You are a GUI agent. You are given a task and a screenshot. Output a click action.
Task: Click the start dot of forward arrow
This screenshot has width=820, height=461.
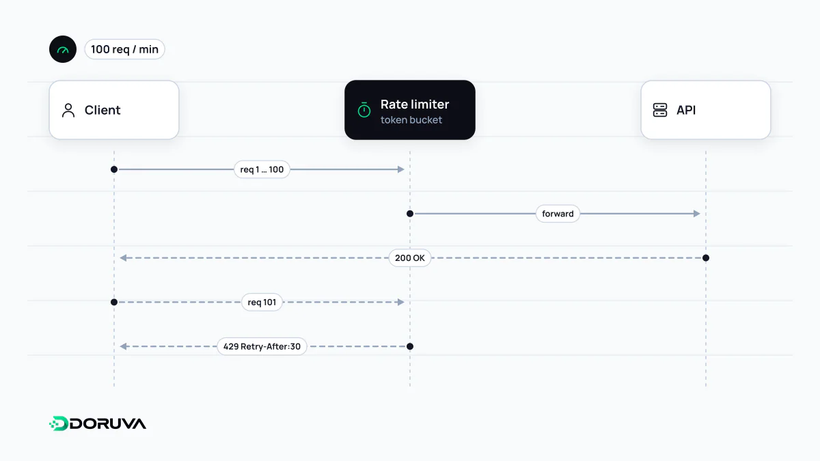click(410, 214)
